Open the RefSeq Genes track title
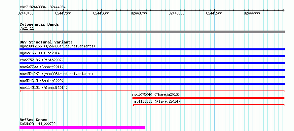294x131 pixels. tap(34, 120)
